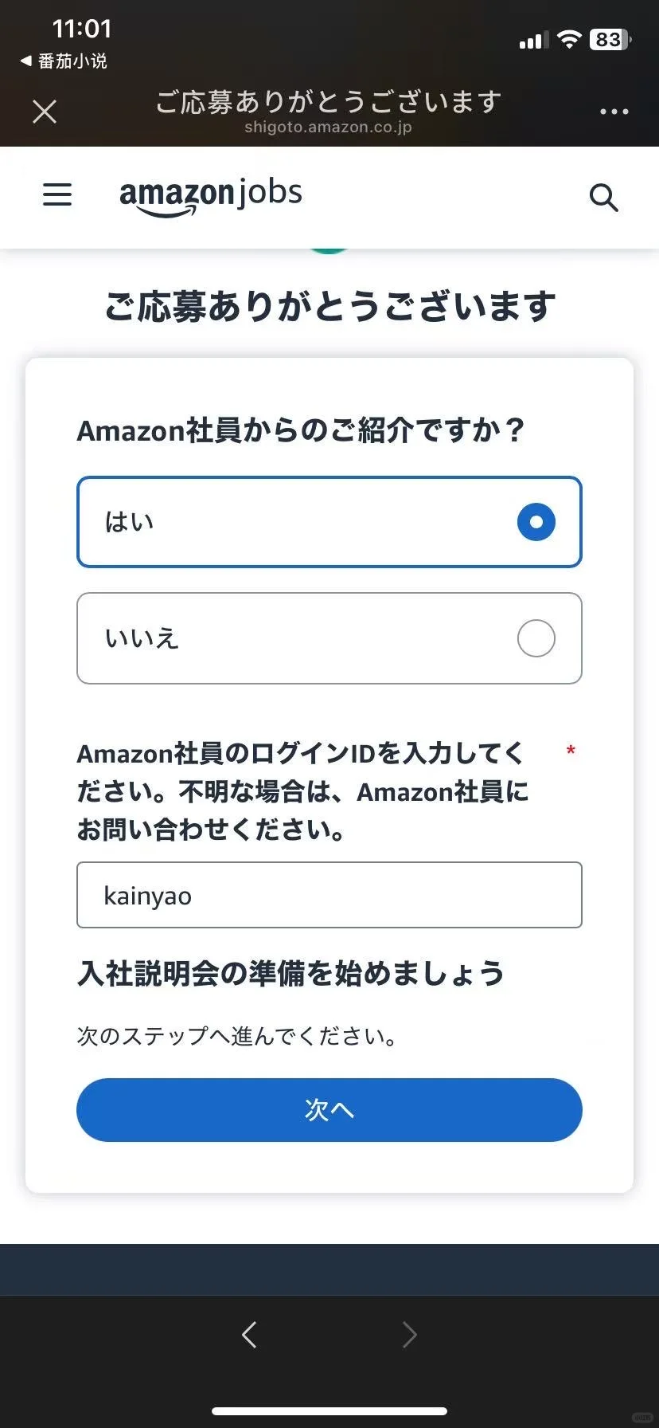Tap the home indicator bar

click(x=329, y=1411)
